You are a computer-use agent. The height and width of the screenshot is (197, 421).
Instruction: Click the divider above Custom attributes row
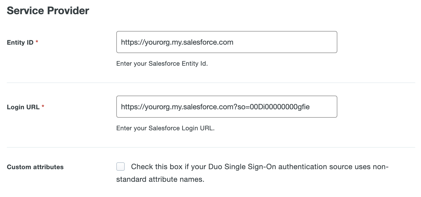pyautogui.click(x=210, y=147)
